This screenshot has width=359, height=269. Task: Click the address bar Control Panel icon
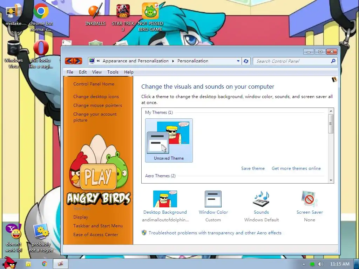(92, 61)
